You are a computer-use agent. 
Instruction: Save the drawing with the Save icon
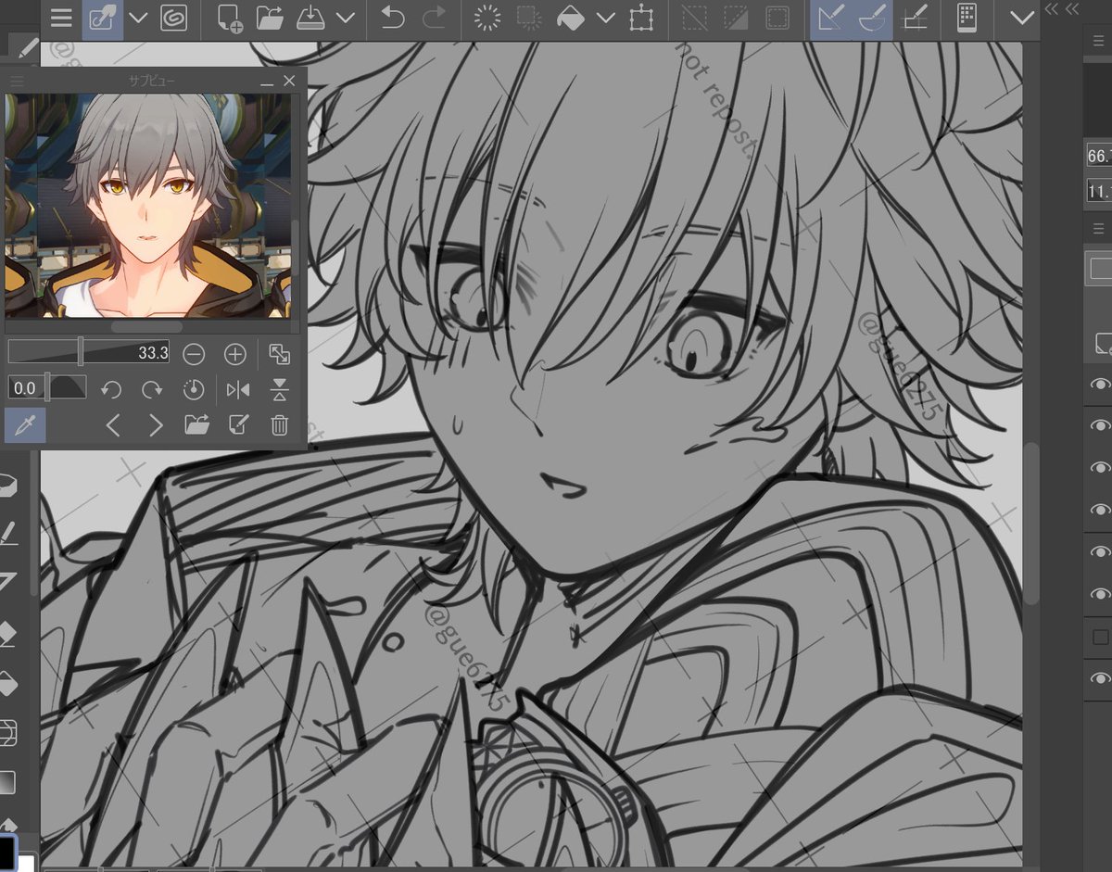coord(310,19)
